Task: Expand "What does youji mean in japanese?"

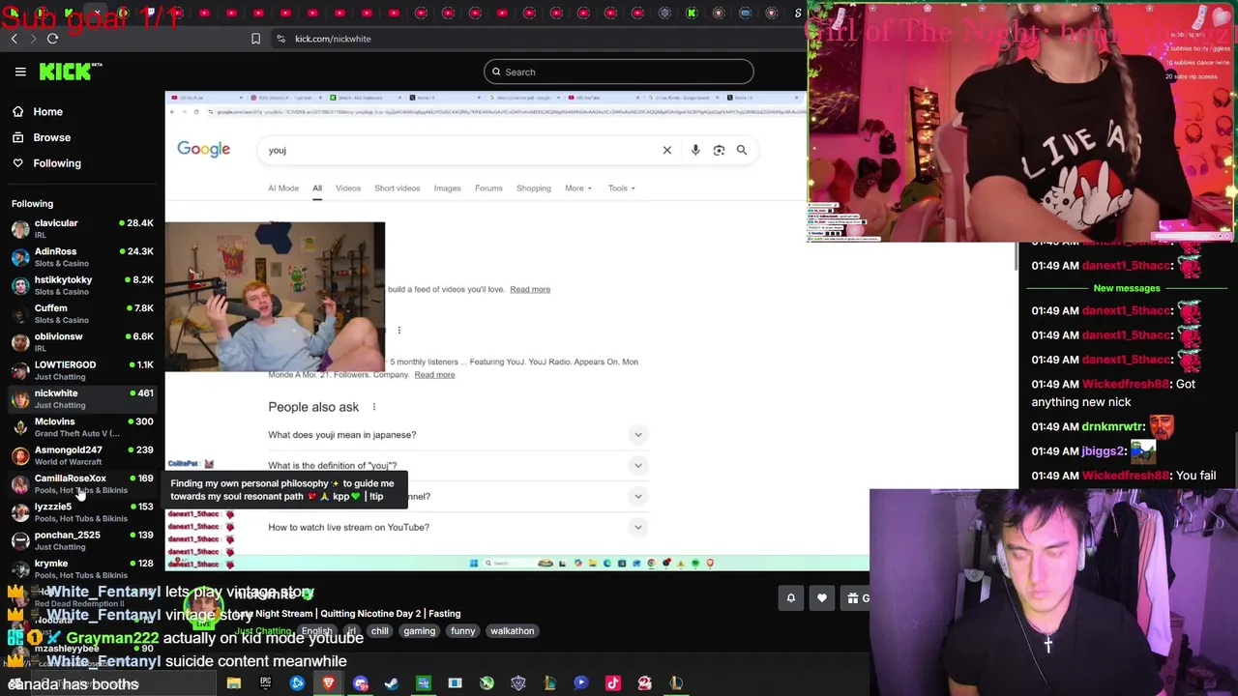Action: point(637,435)
